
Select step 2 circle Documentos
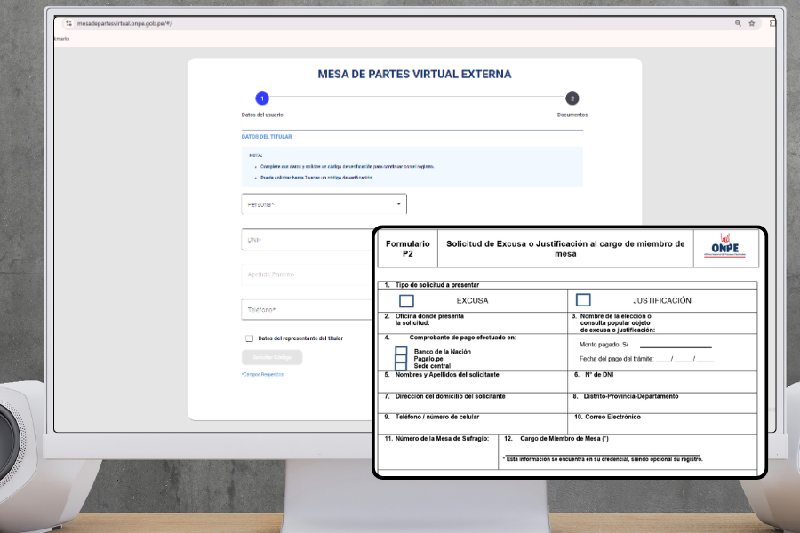pyautogui.click(x=572, y=99)
